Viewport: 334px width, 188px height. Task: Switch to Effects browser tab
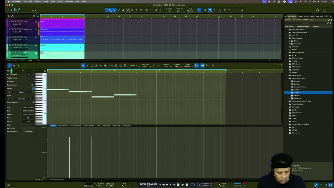tap(300, 16)
